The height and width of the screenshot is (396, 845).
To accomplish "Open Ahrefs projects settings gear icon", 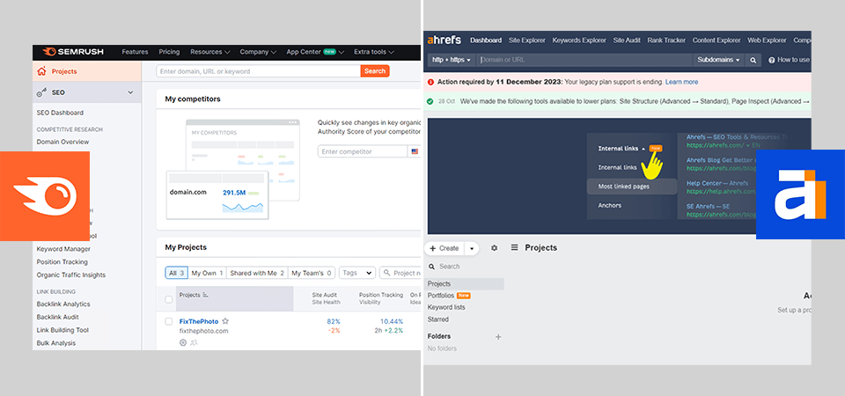I will pyautogui.click(x=494, y=248).
